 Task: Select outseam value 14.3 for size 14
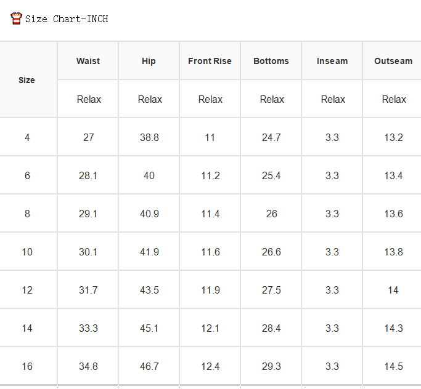tap(393, 328)
